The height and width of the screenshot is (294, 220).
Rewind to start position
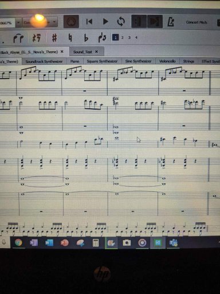[89, 21]
